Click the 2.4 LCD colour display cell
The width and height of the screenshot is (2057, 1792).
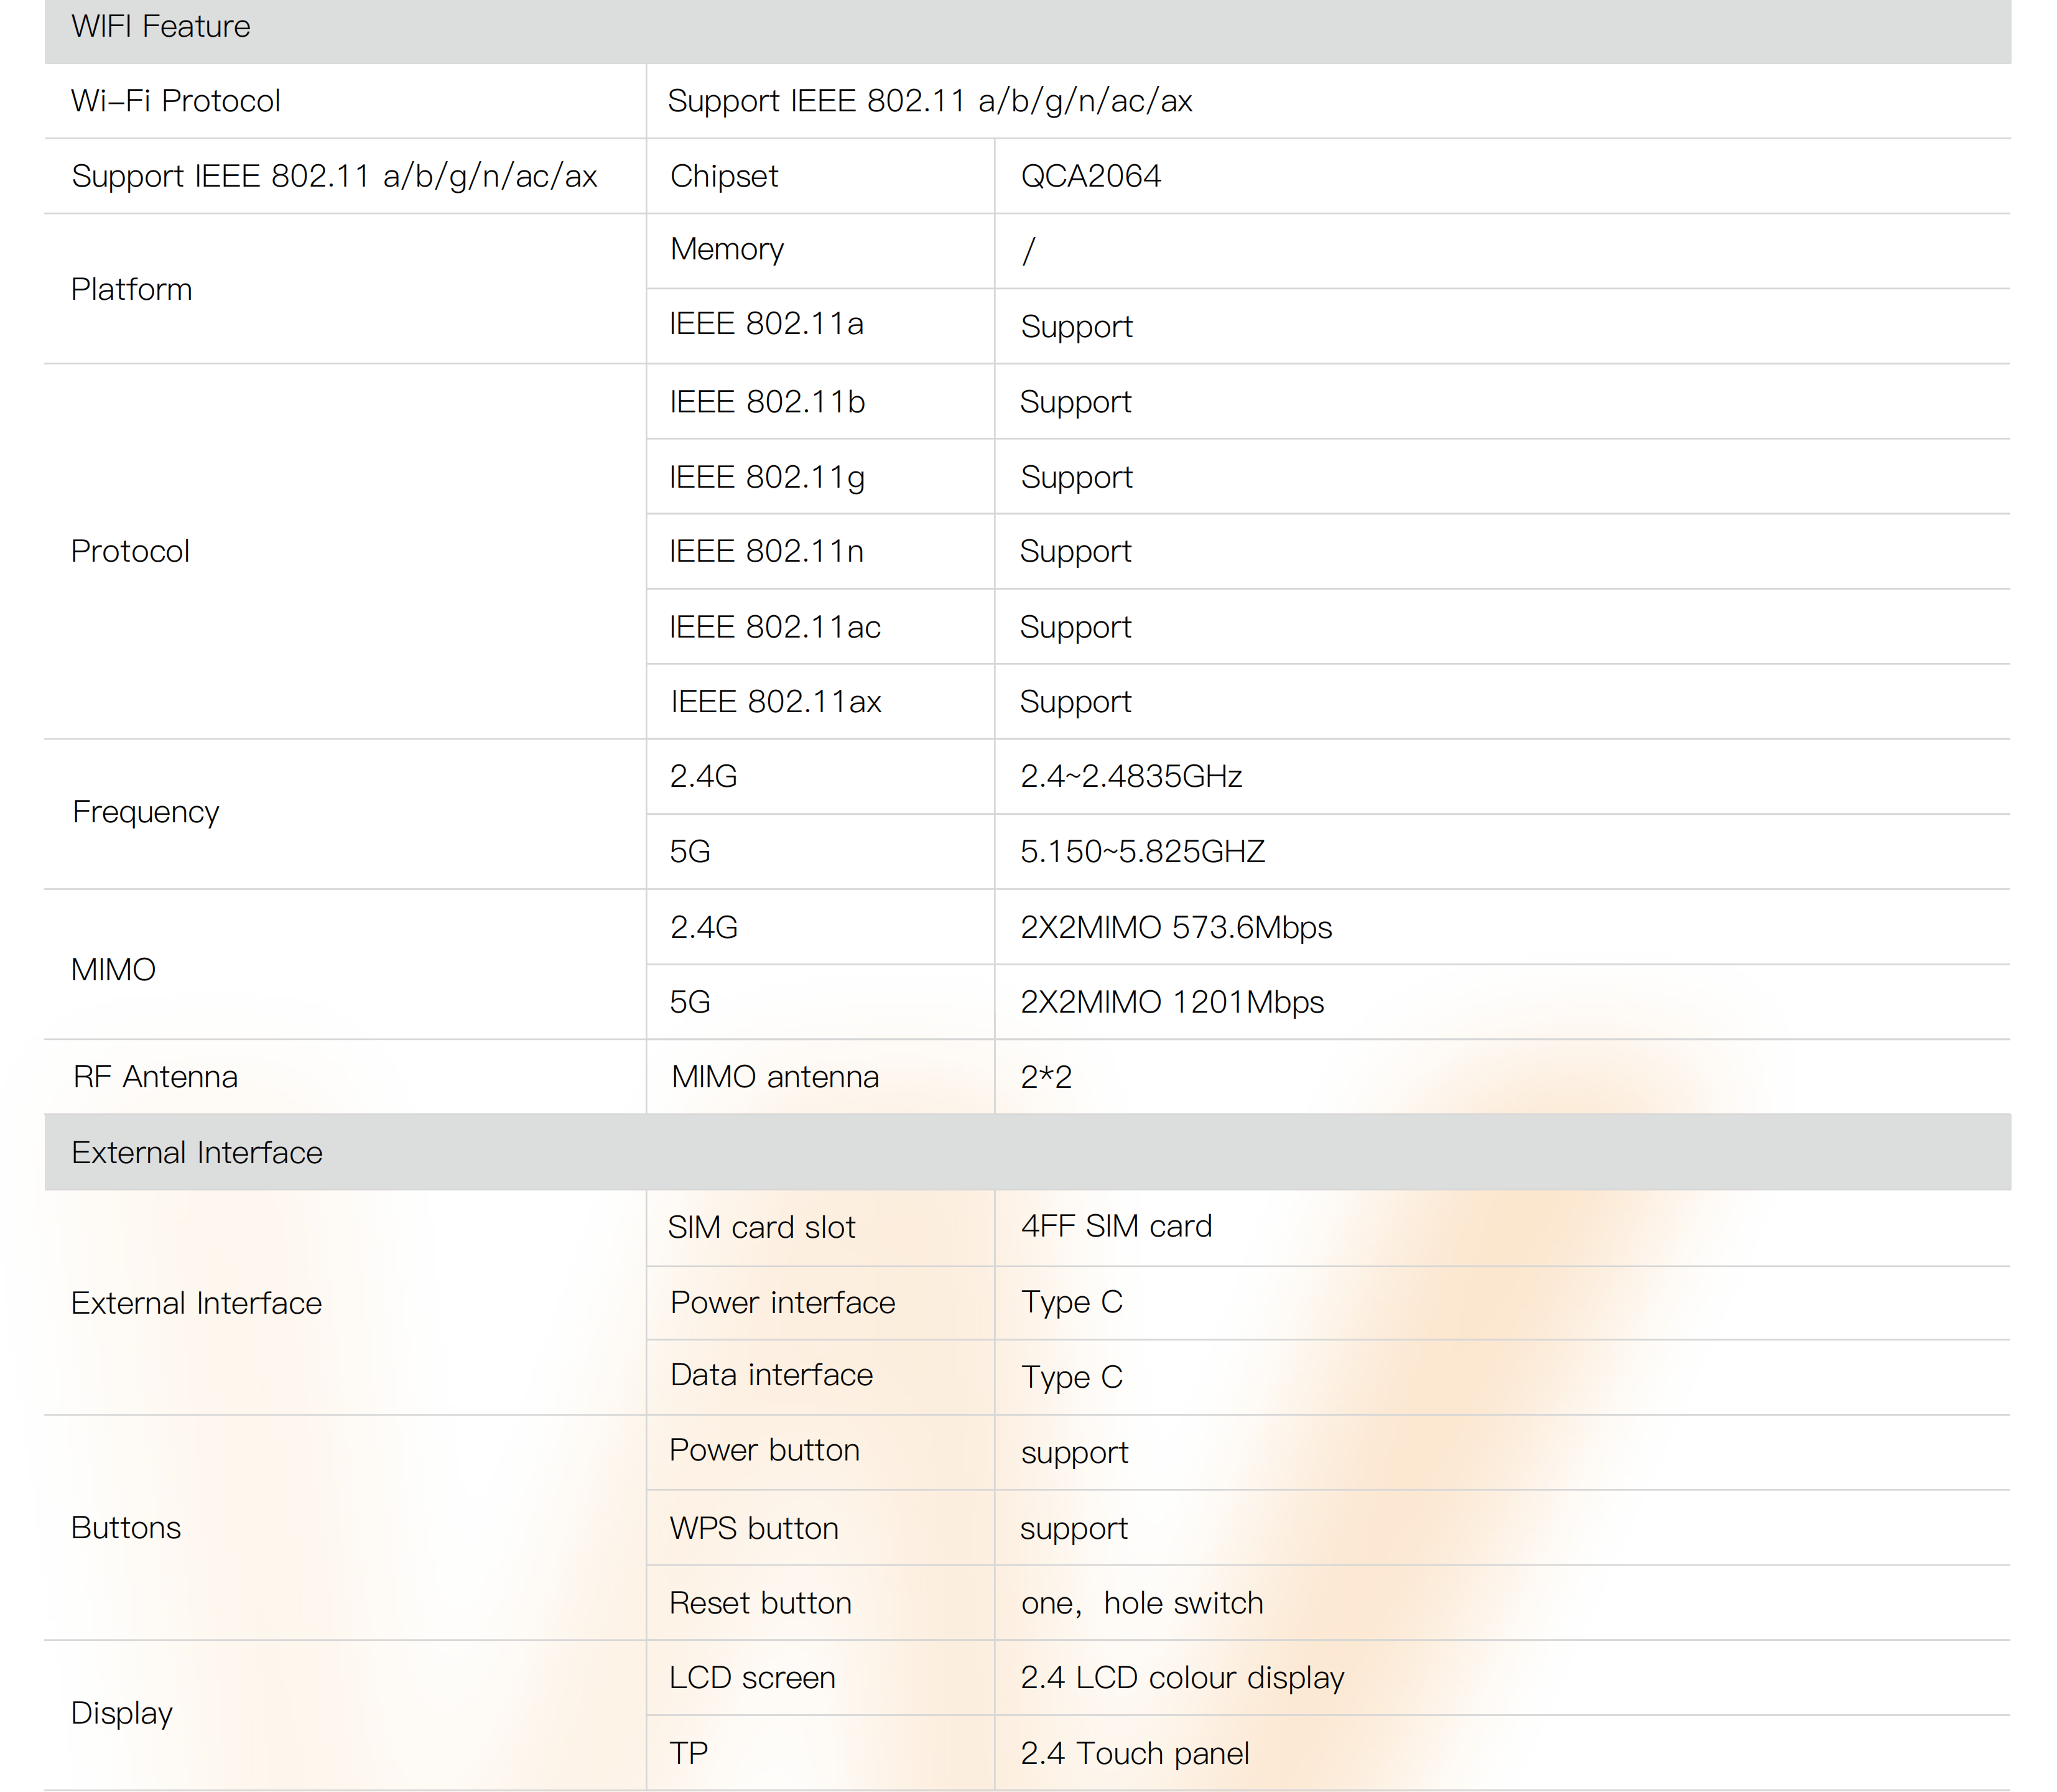[x=1181, y=1678]
